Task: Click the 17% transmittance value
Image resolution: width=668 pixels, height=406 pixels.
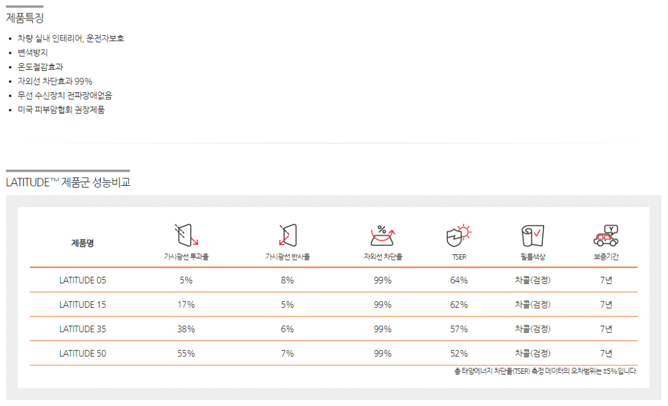Action: pyautogui.click(x=186, y=305)
